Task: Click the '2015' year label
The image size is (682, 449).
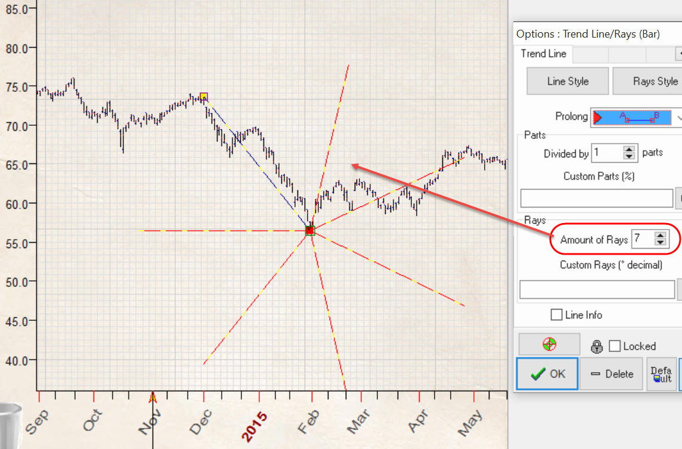Action: click(x=254, y=427)
